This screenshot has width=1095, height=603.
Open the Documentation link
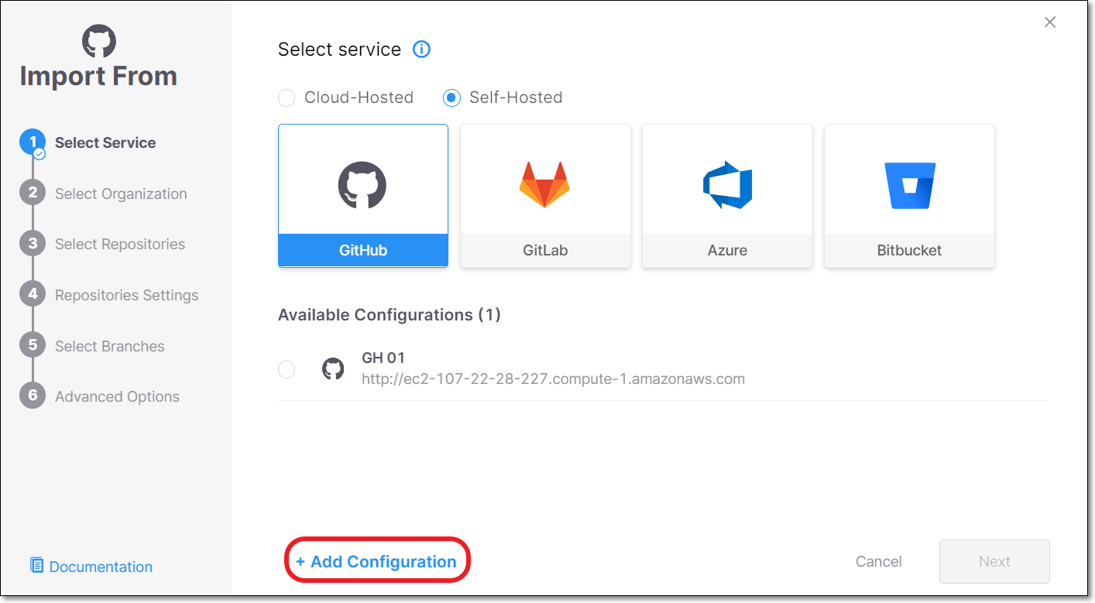click(101, 567)
